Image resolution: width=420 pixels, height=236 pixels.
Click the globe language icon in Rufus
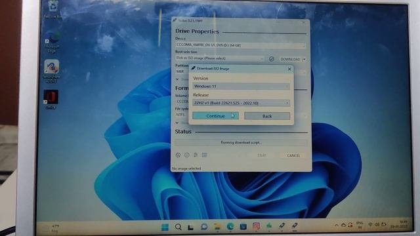pos(178,155)
